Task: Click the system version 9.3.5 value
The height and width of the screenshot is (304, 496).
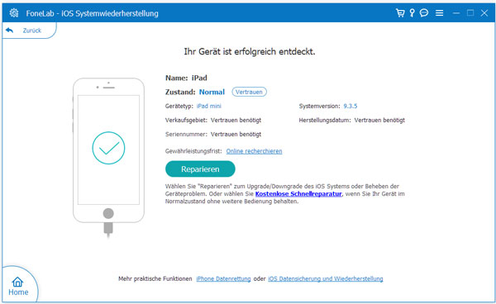Action: pyautogui.click(x=351, y=106)
